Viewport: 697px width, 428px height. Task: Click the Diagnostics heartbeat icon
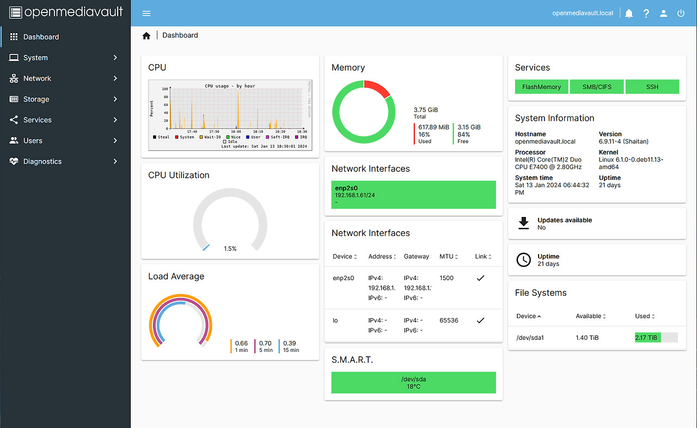click(x=14, y=161)
